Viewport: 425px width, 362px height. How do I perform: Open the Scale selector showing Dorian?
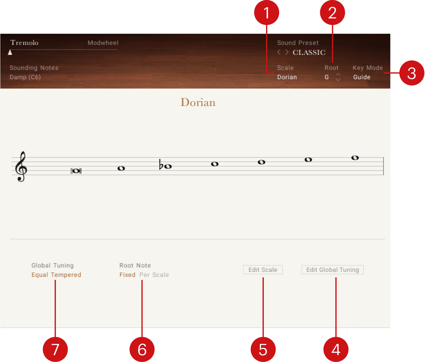point(287,77)
